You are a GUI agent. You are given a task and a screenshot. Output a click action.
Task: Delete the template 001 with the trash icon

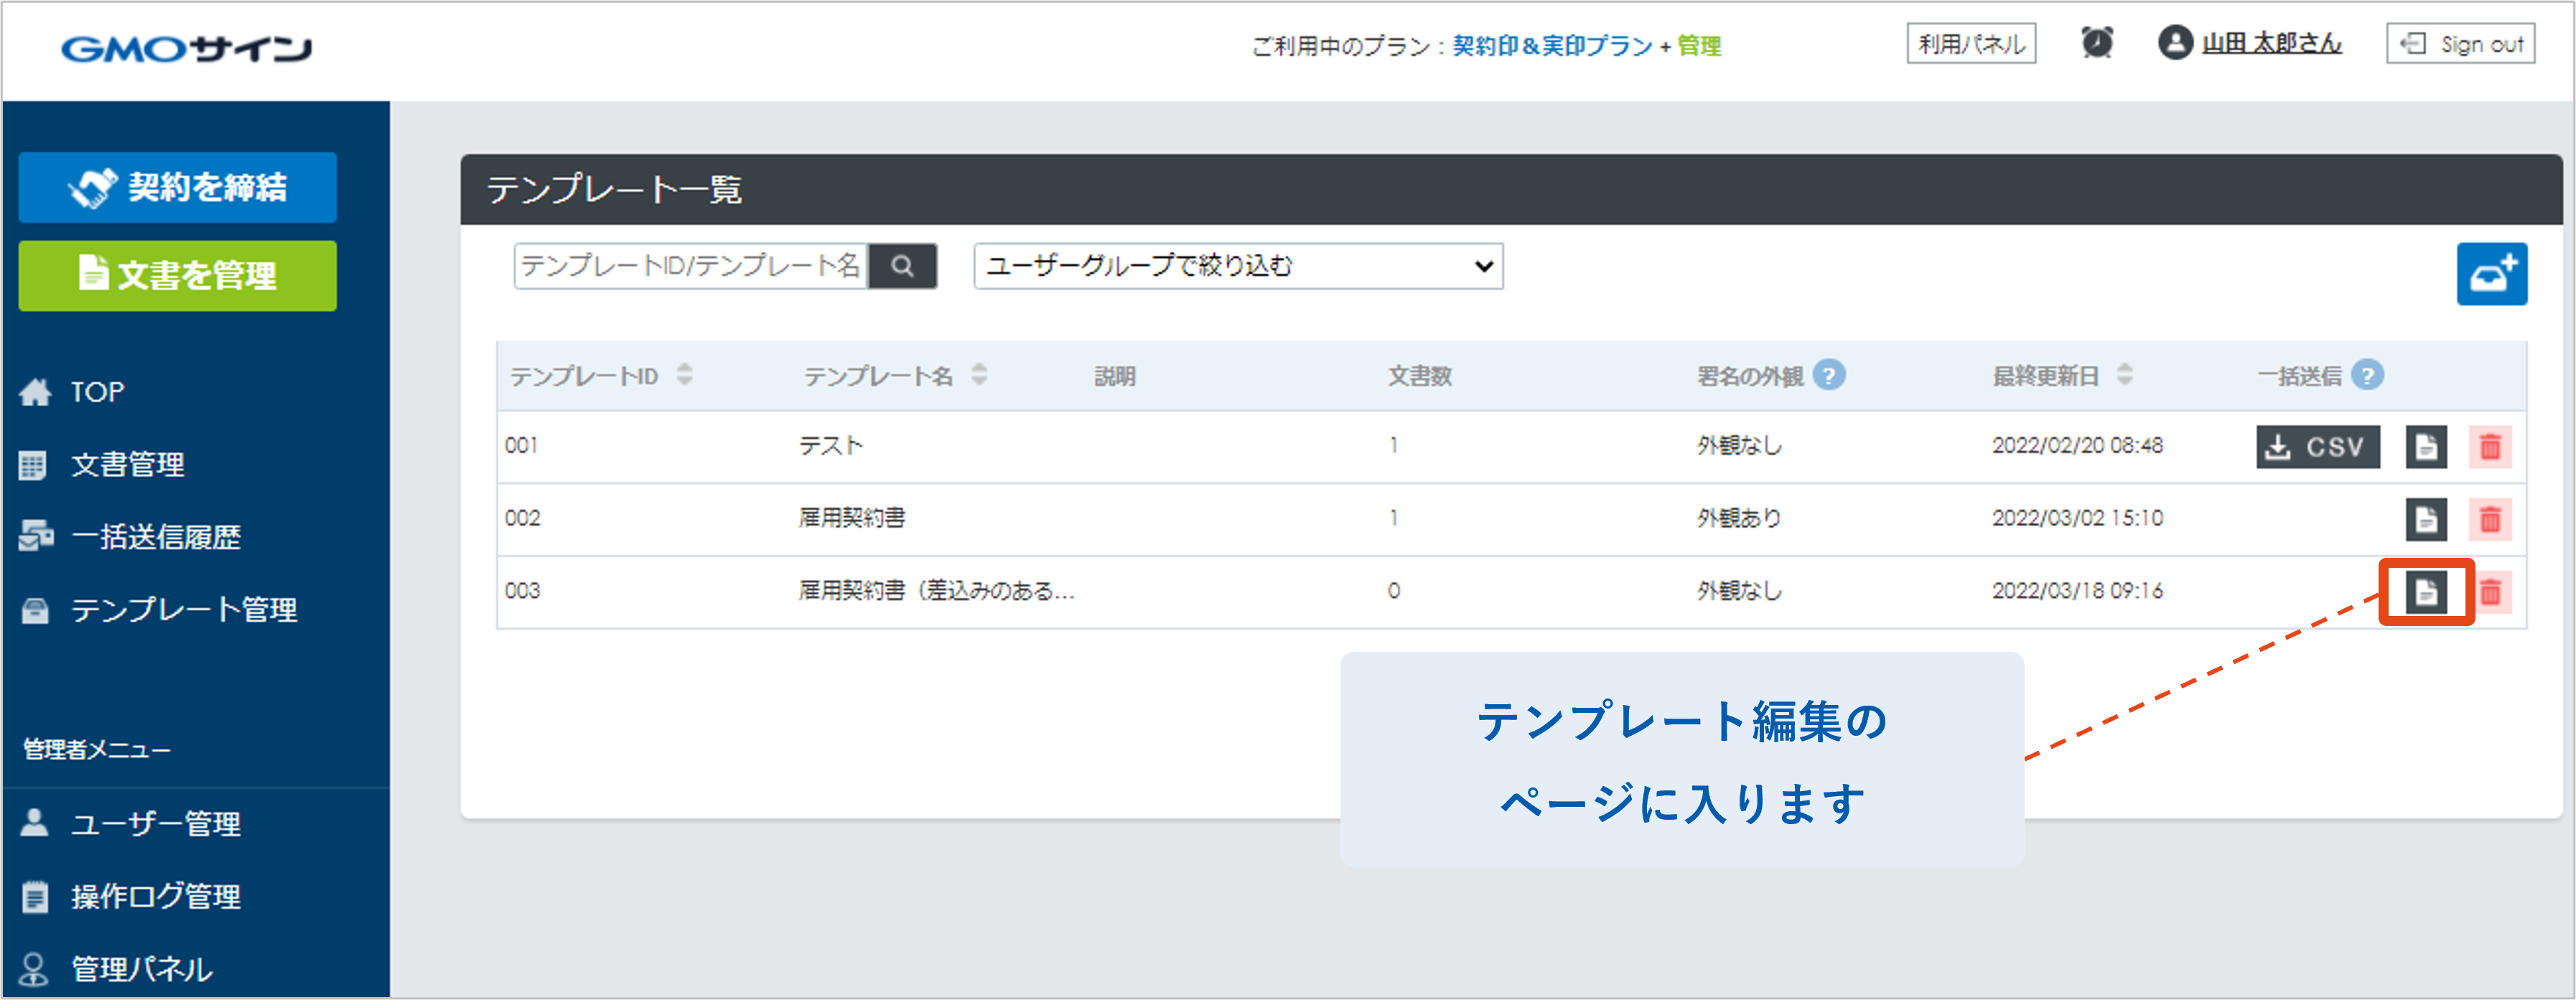point(2490,447)
